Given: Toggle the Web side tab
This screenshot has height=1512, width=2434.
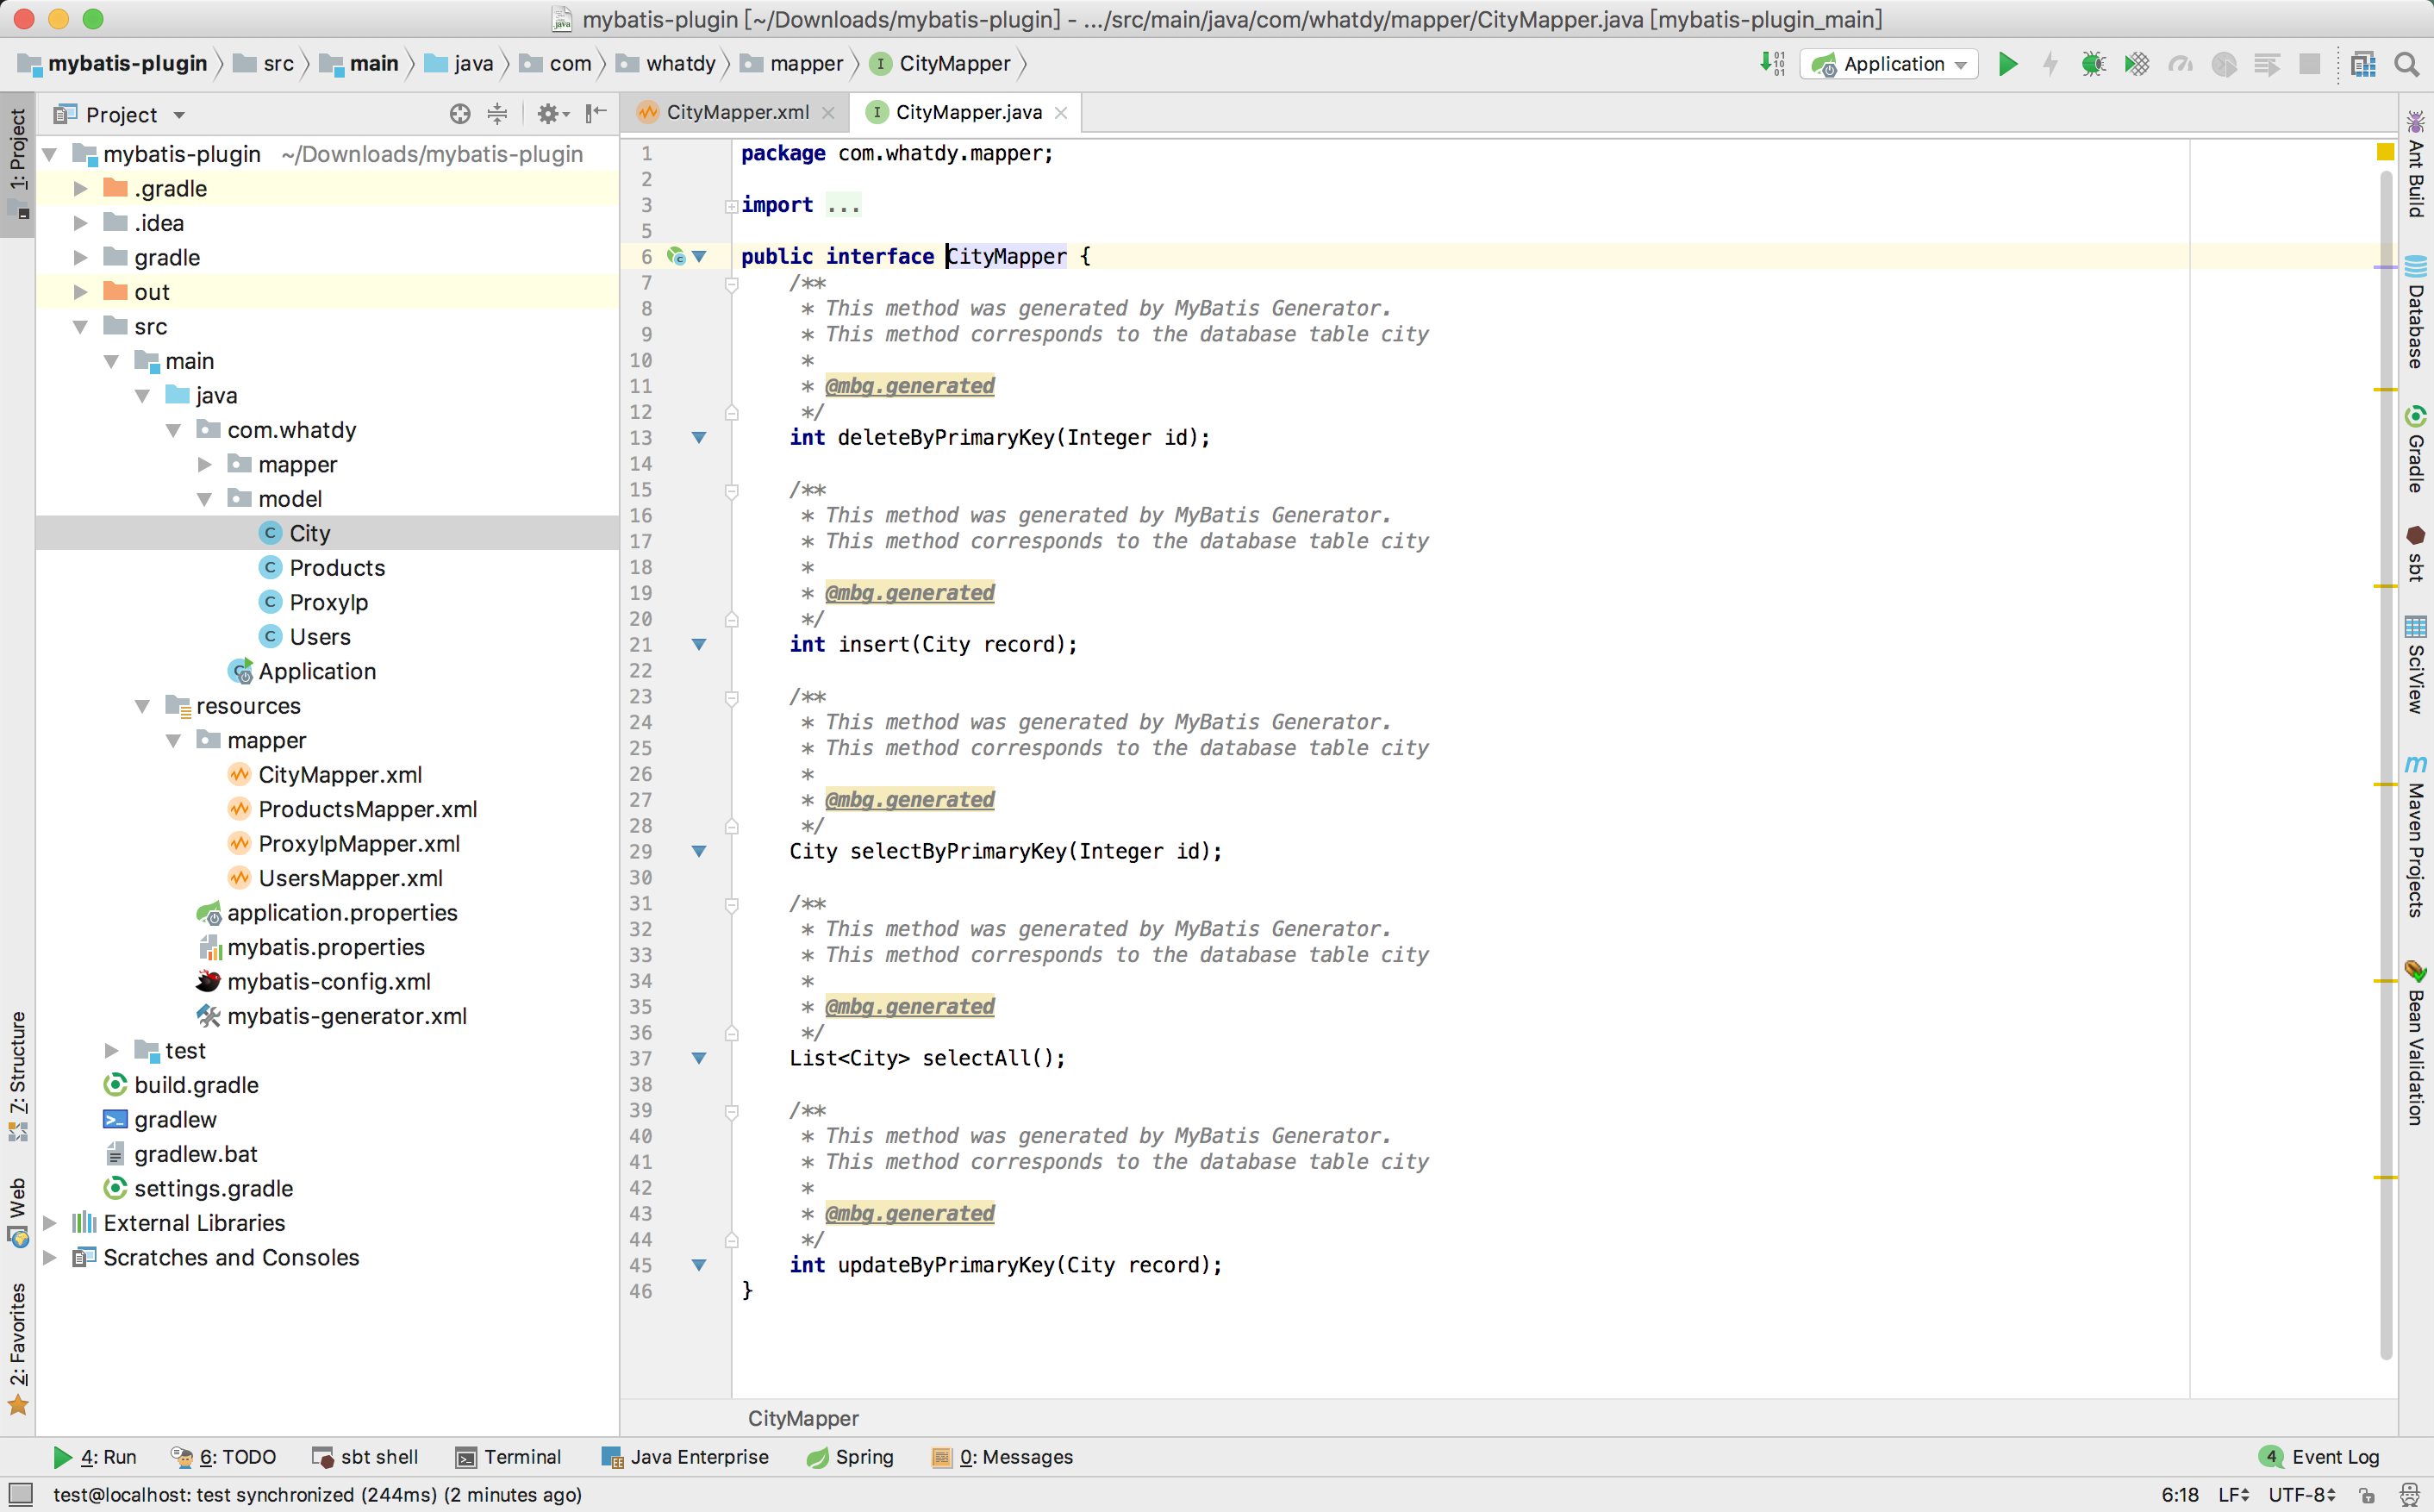Looking at the screenshot, I should (x=18, y=1212).
